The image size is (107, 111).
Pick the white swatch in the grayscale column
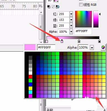click(x=31, y=73)
